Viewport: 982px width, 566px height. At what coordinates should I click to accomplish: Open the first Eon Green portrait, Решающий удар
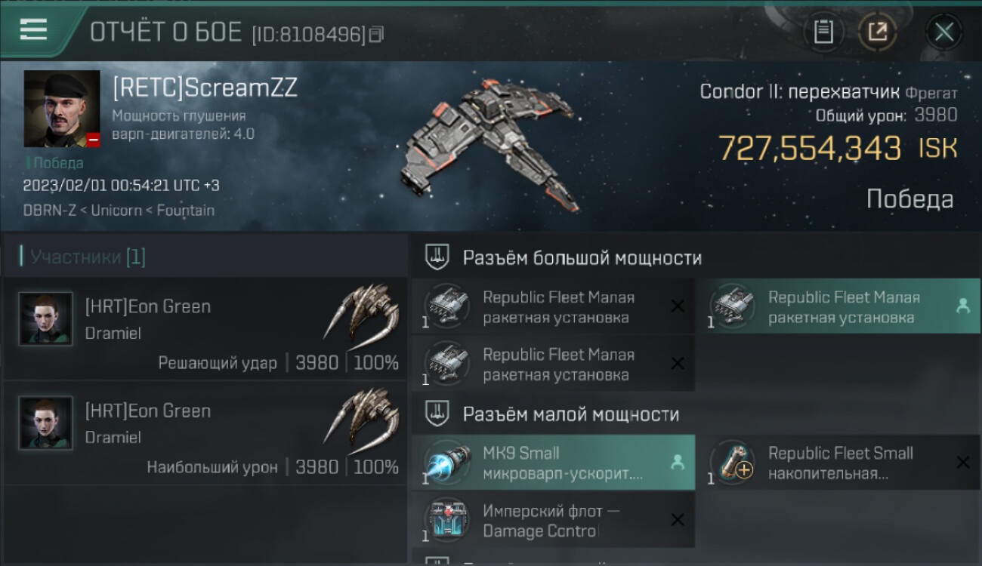tap(45, 319)
